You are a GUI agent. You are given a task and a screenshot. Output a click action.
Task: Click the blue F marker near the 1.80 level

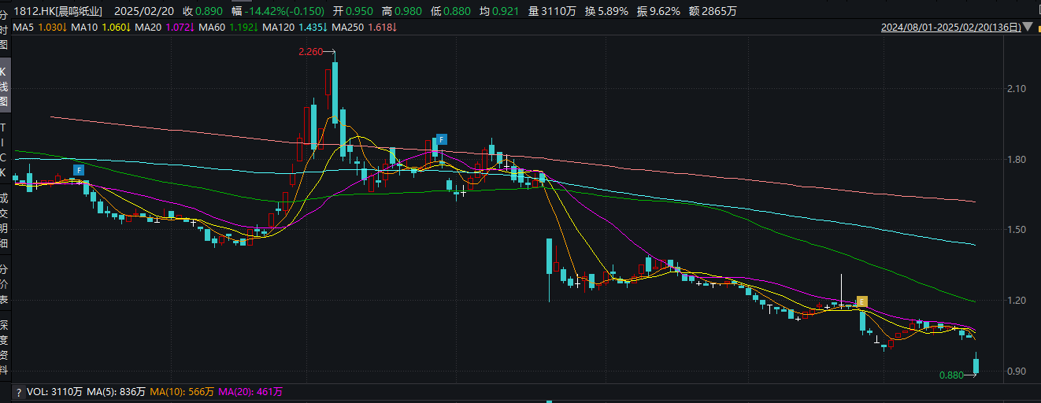pos(442,139)
